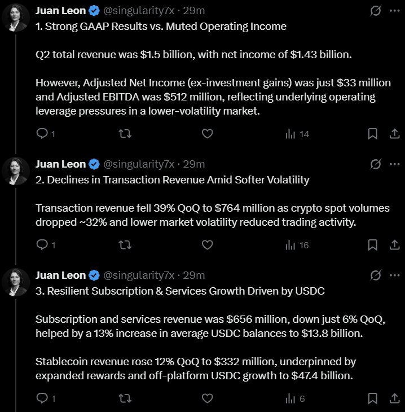Repost the Strong GAAP Results tweet

pos(126,134)
